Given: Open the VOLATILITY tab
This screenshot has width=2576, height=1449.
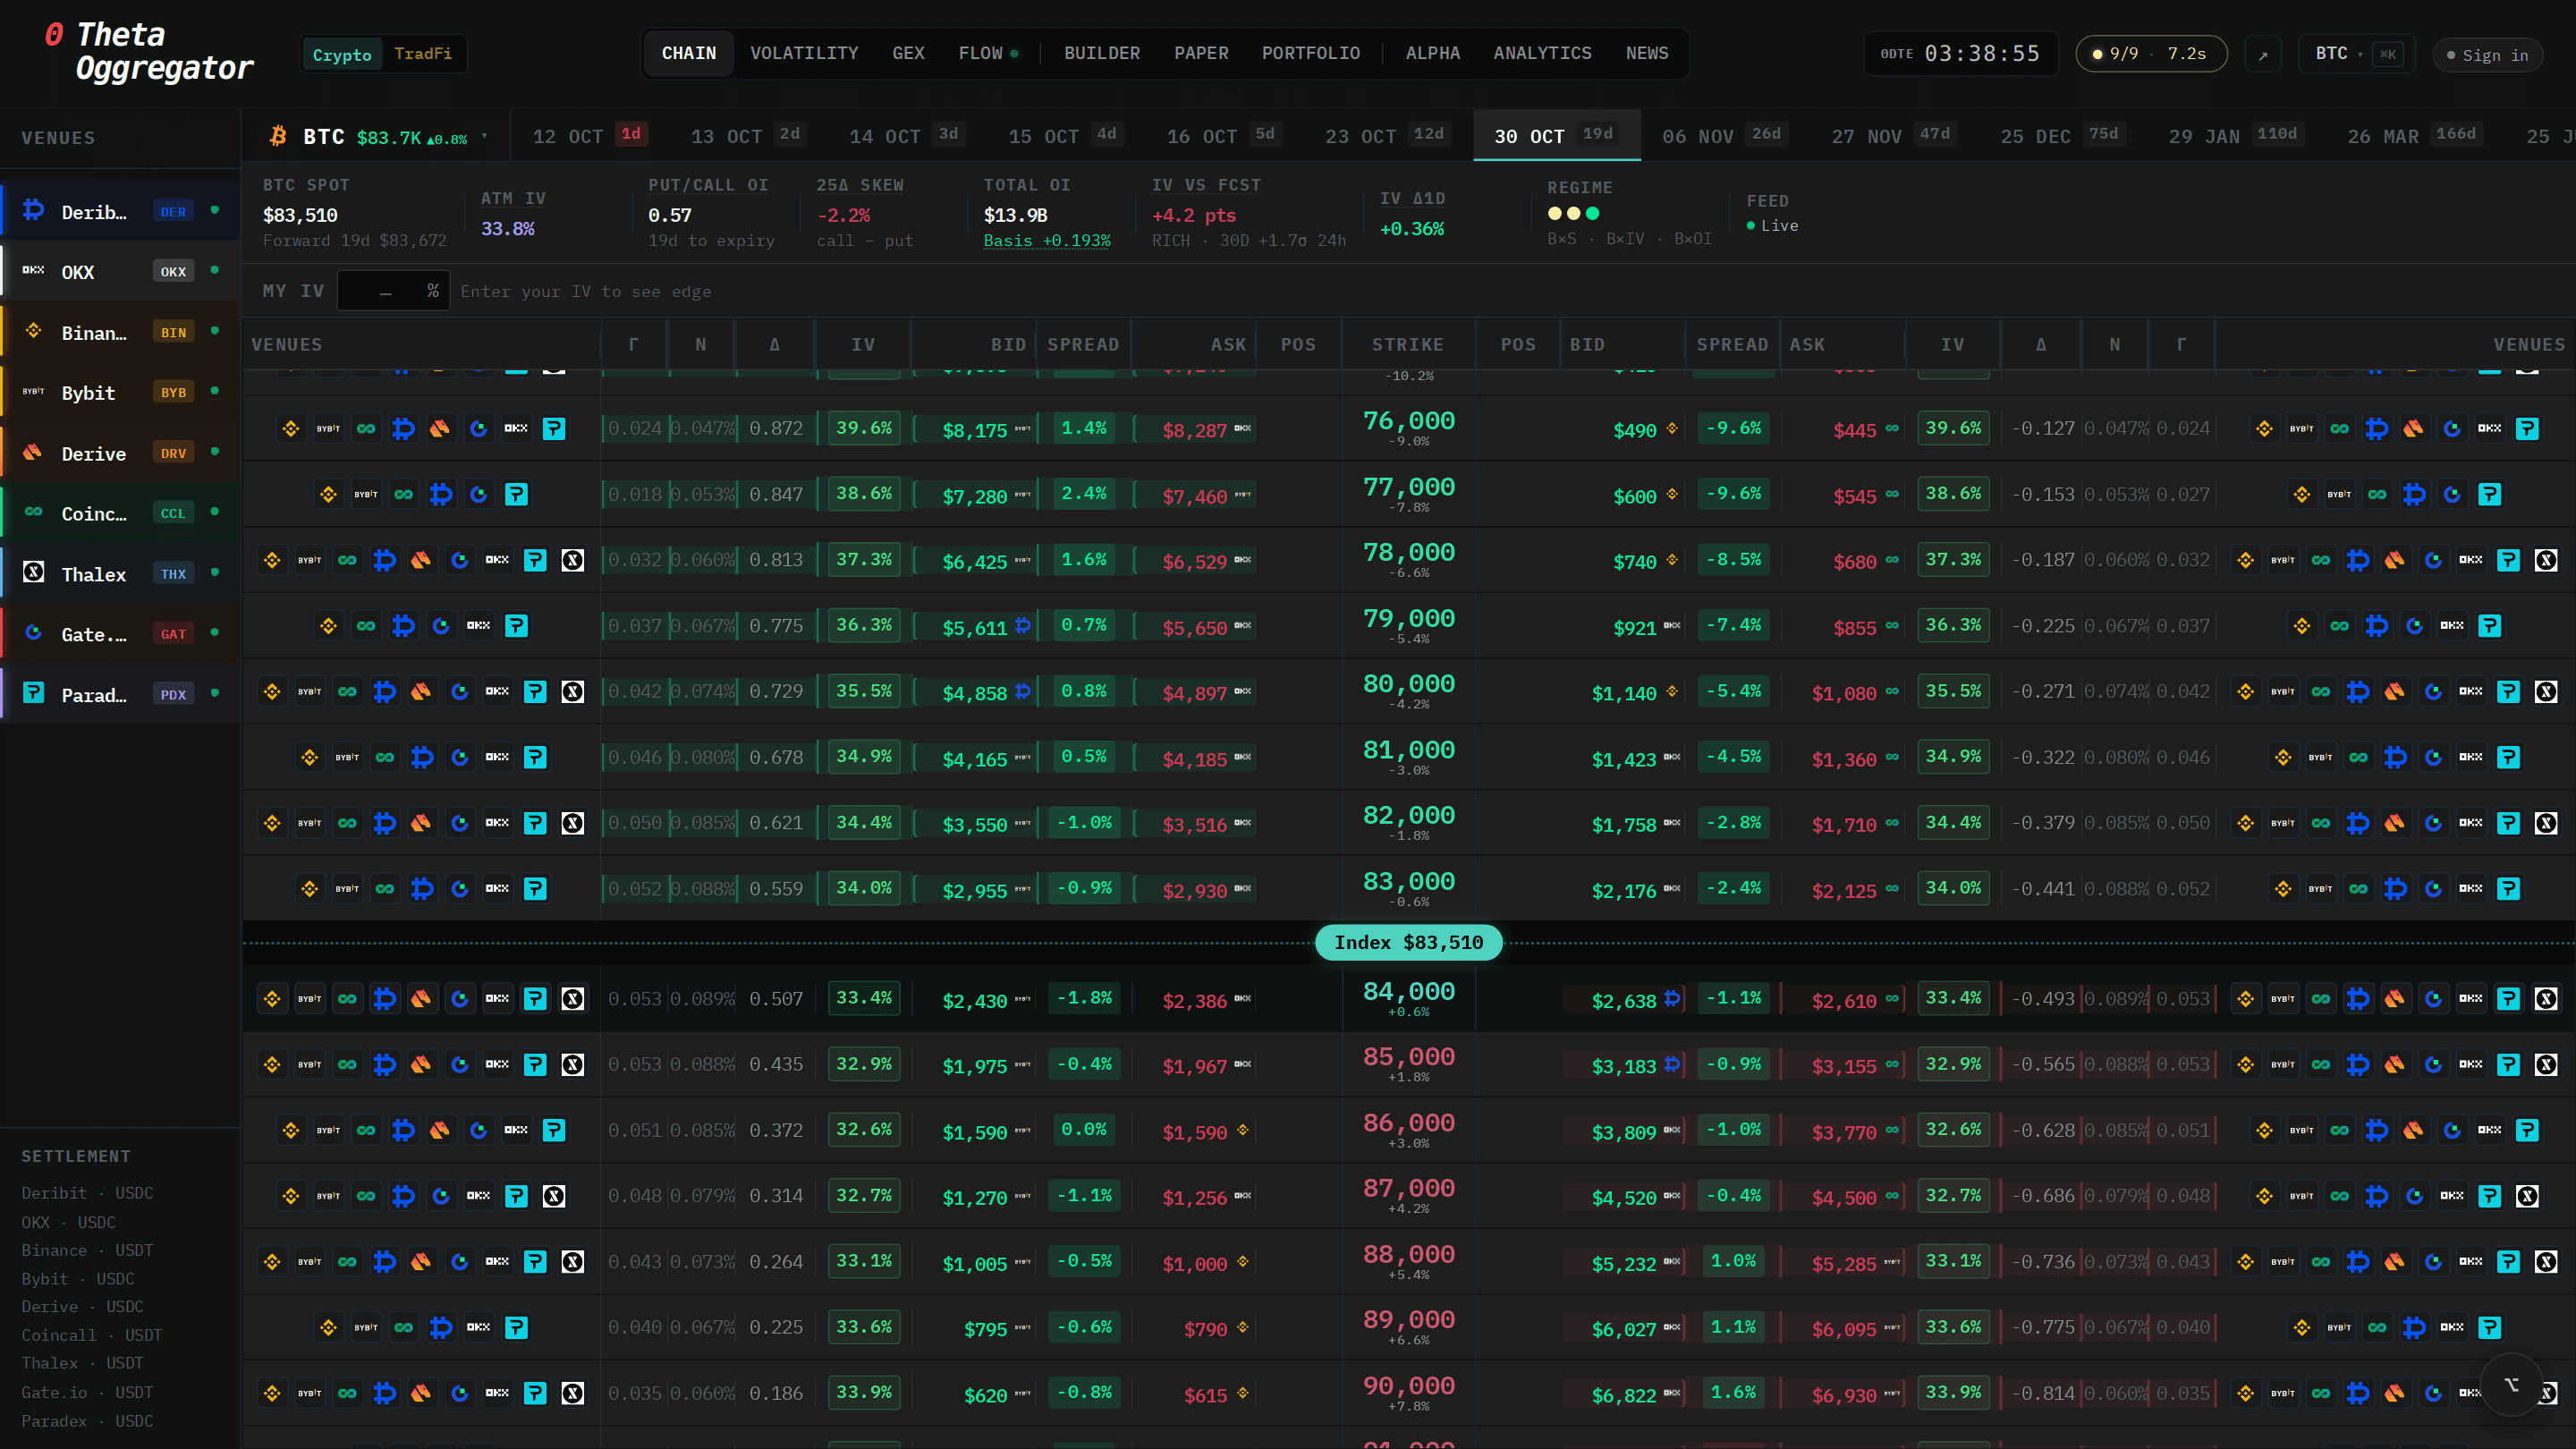Looking at the screenshot, I should [x=804, y=53].
